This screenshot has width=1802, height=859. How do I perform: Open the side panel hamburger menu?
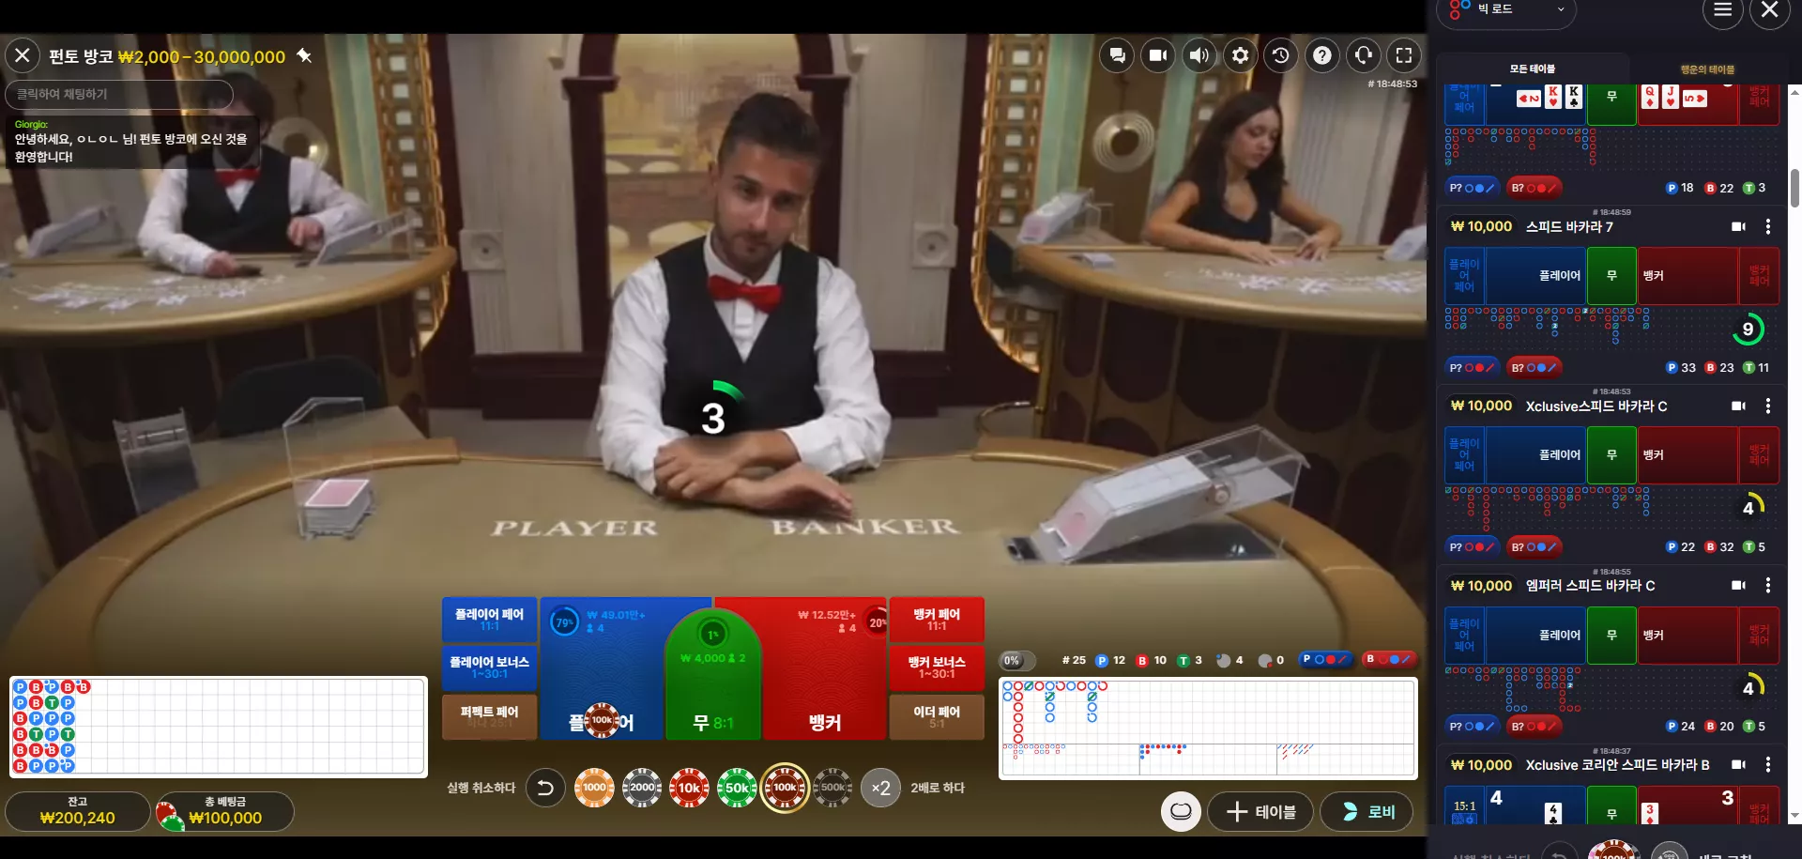(x=1722, y=10)
